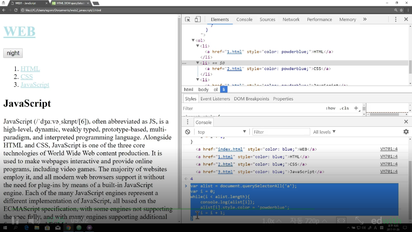
Task: Open the Performance tab
Action: point(319,20)
